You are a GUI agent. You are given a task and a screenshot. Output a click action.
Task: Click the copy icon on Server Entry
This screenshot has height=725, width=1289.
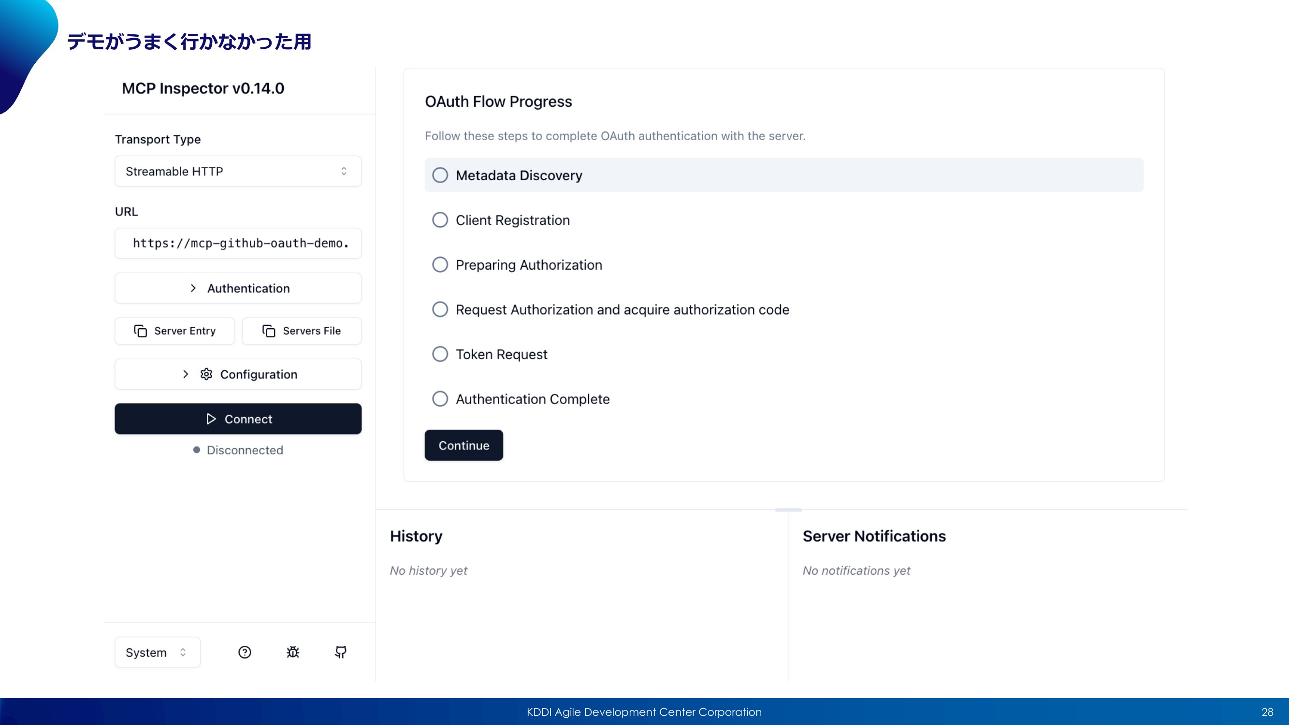141,331
